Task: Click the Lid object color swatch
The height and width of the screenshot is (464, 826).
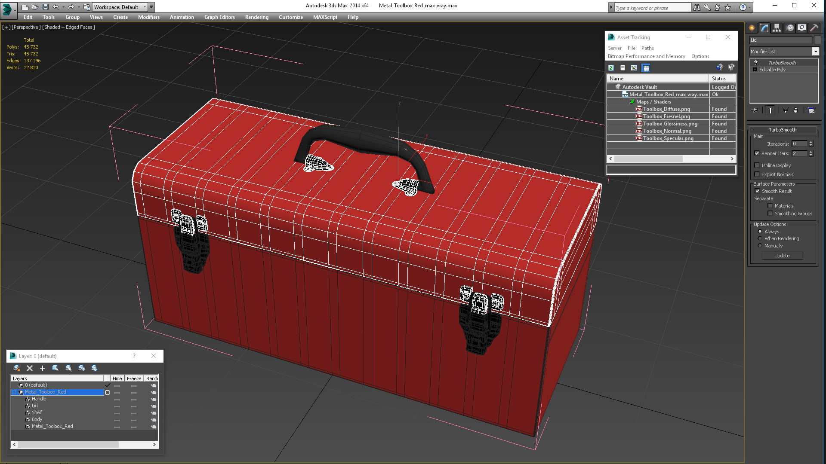Action: [817, 40]
